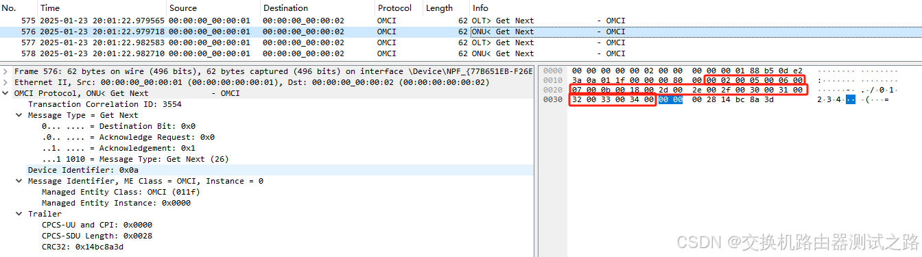Expand the Frame 576 details arrow
This screenshot has width=922, height=257.
[6, 71]
